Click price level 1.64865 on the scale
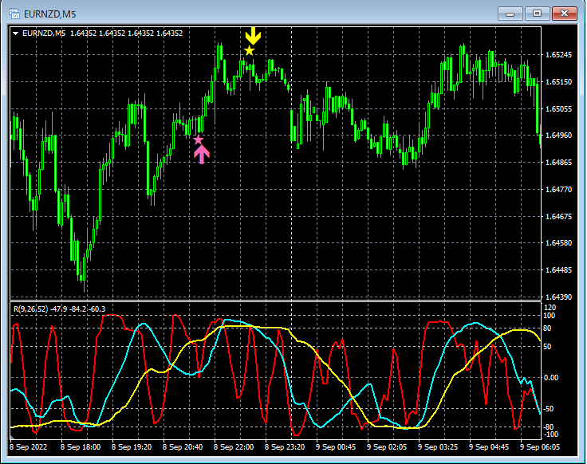Viewport: 587px width, 464px height. [x=558, y=163]
